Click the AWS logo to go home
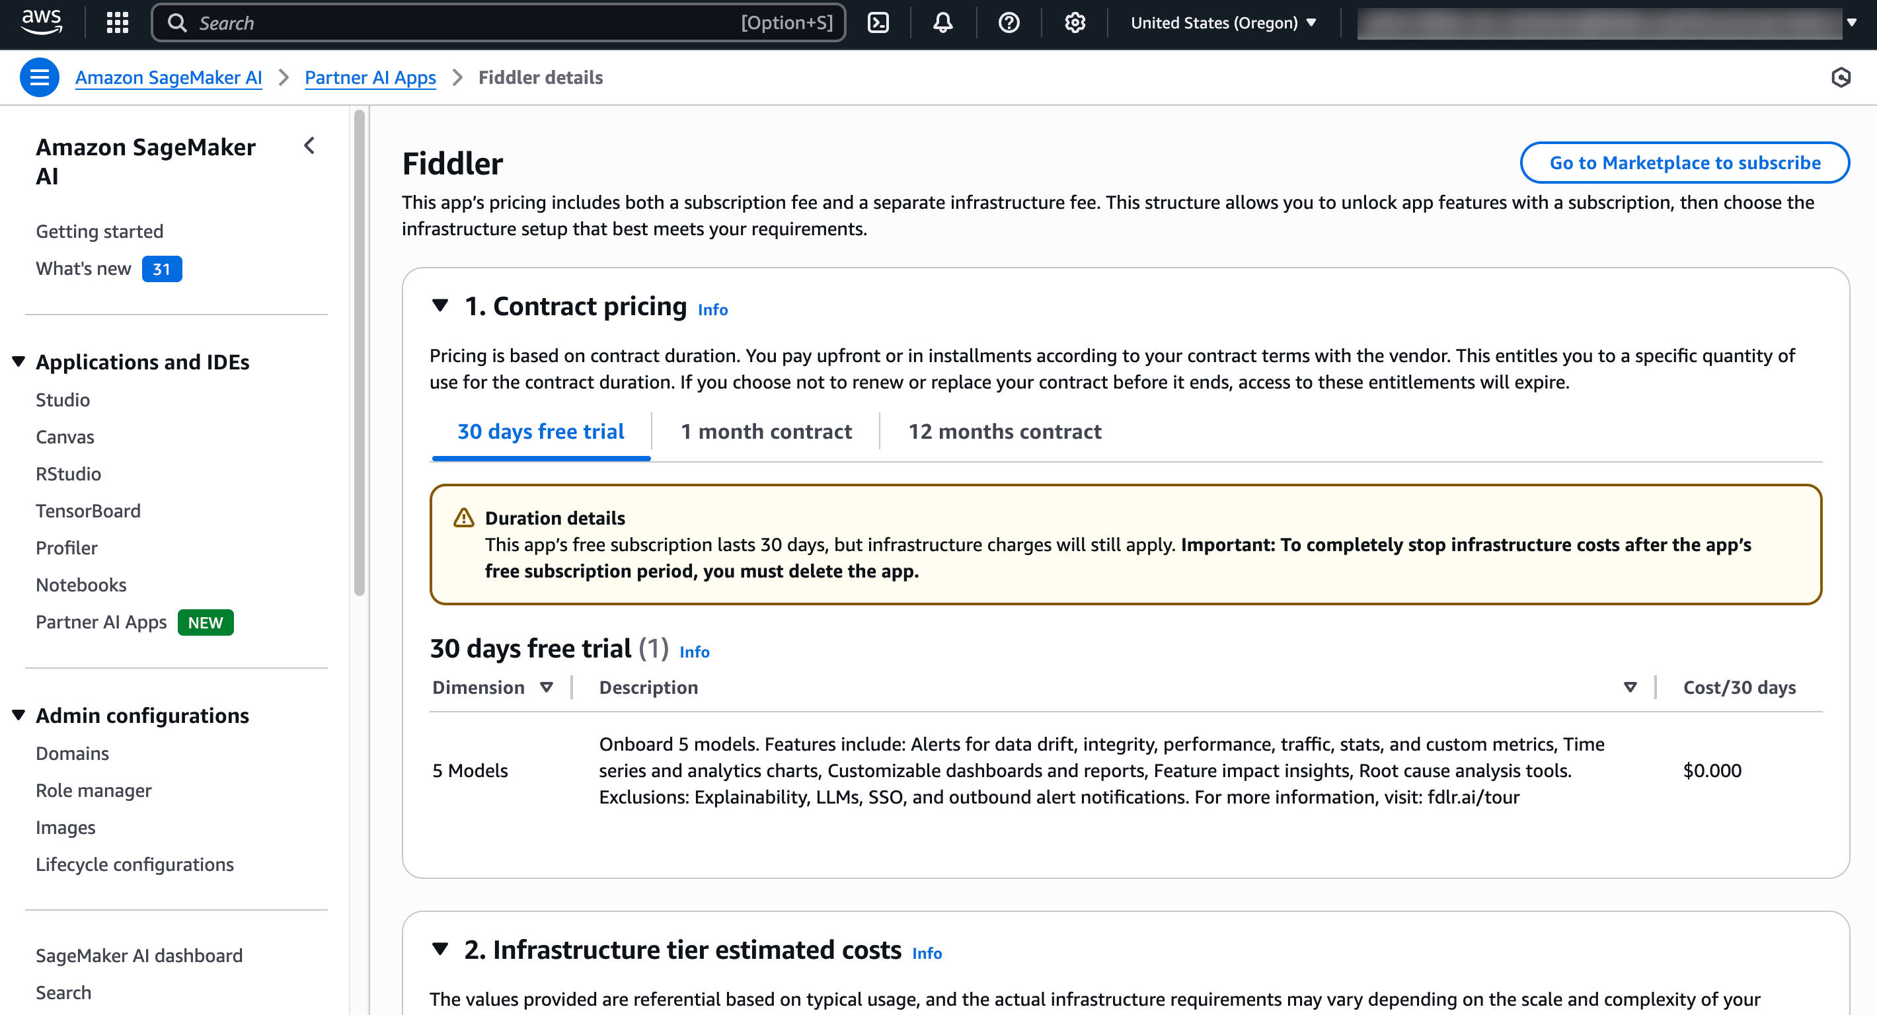Screen dimensions: 1877x1015 pyautogui.click(x=42, y=22)
